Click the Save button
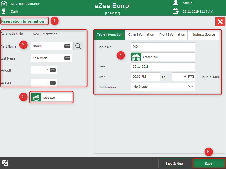The height and width of the screenshot is (169, 226). tap(209, 164)
